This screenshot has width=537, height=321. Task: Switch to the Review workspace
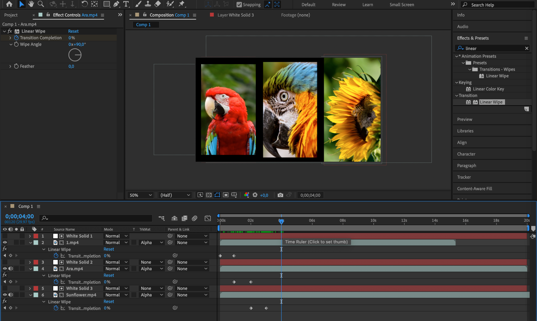pyautogui.click(x=339, y=4)
